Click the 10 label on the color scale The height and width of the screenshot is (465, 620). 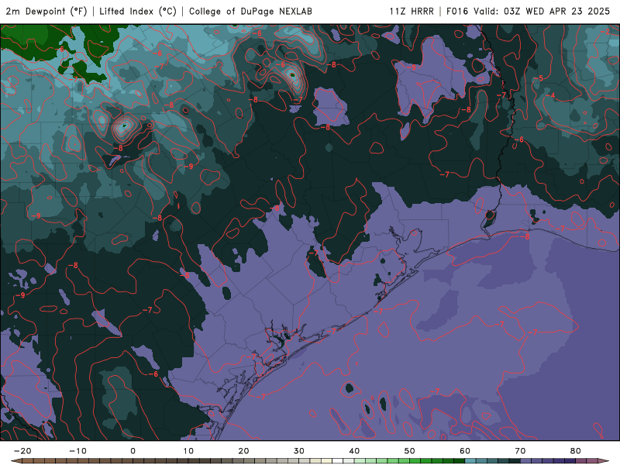(188, 451)
